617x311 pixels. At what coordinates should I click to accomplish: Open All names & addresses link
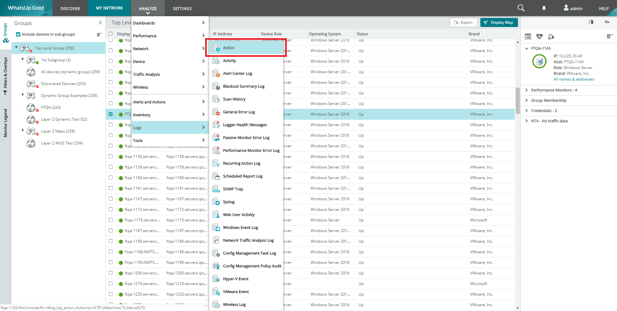pos(574,79)
